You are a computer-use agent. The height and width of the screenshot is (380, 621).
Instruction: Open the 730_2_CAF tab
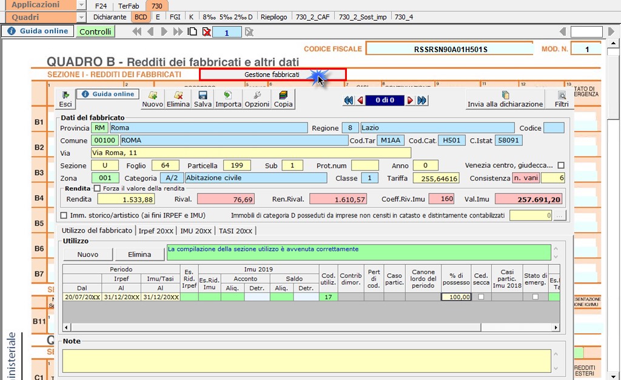pyautogui.click(x=312, y=17)
